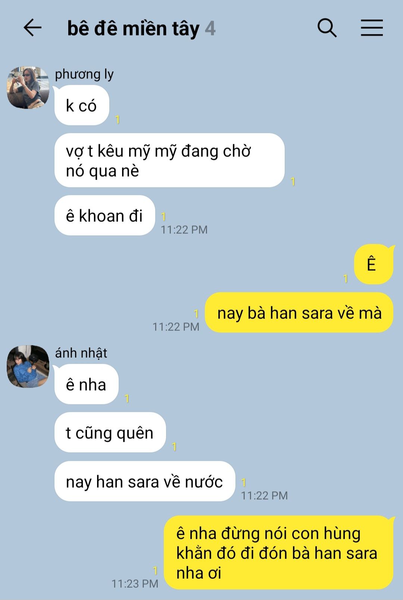403x600 pixels.
Task: Tap chat title bê đê miền tây
Action: pos(133,29)
